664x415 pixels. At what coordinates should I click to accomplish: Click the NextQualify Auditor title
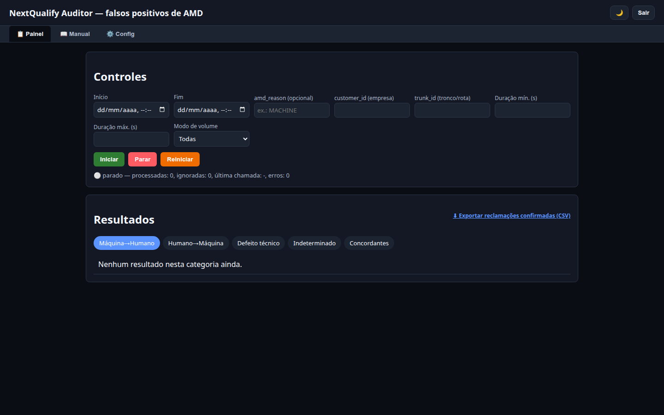tap(106, 13)
